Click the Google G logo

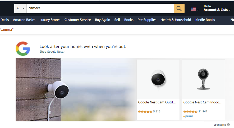[x=23, y=49]
